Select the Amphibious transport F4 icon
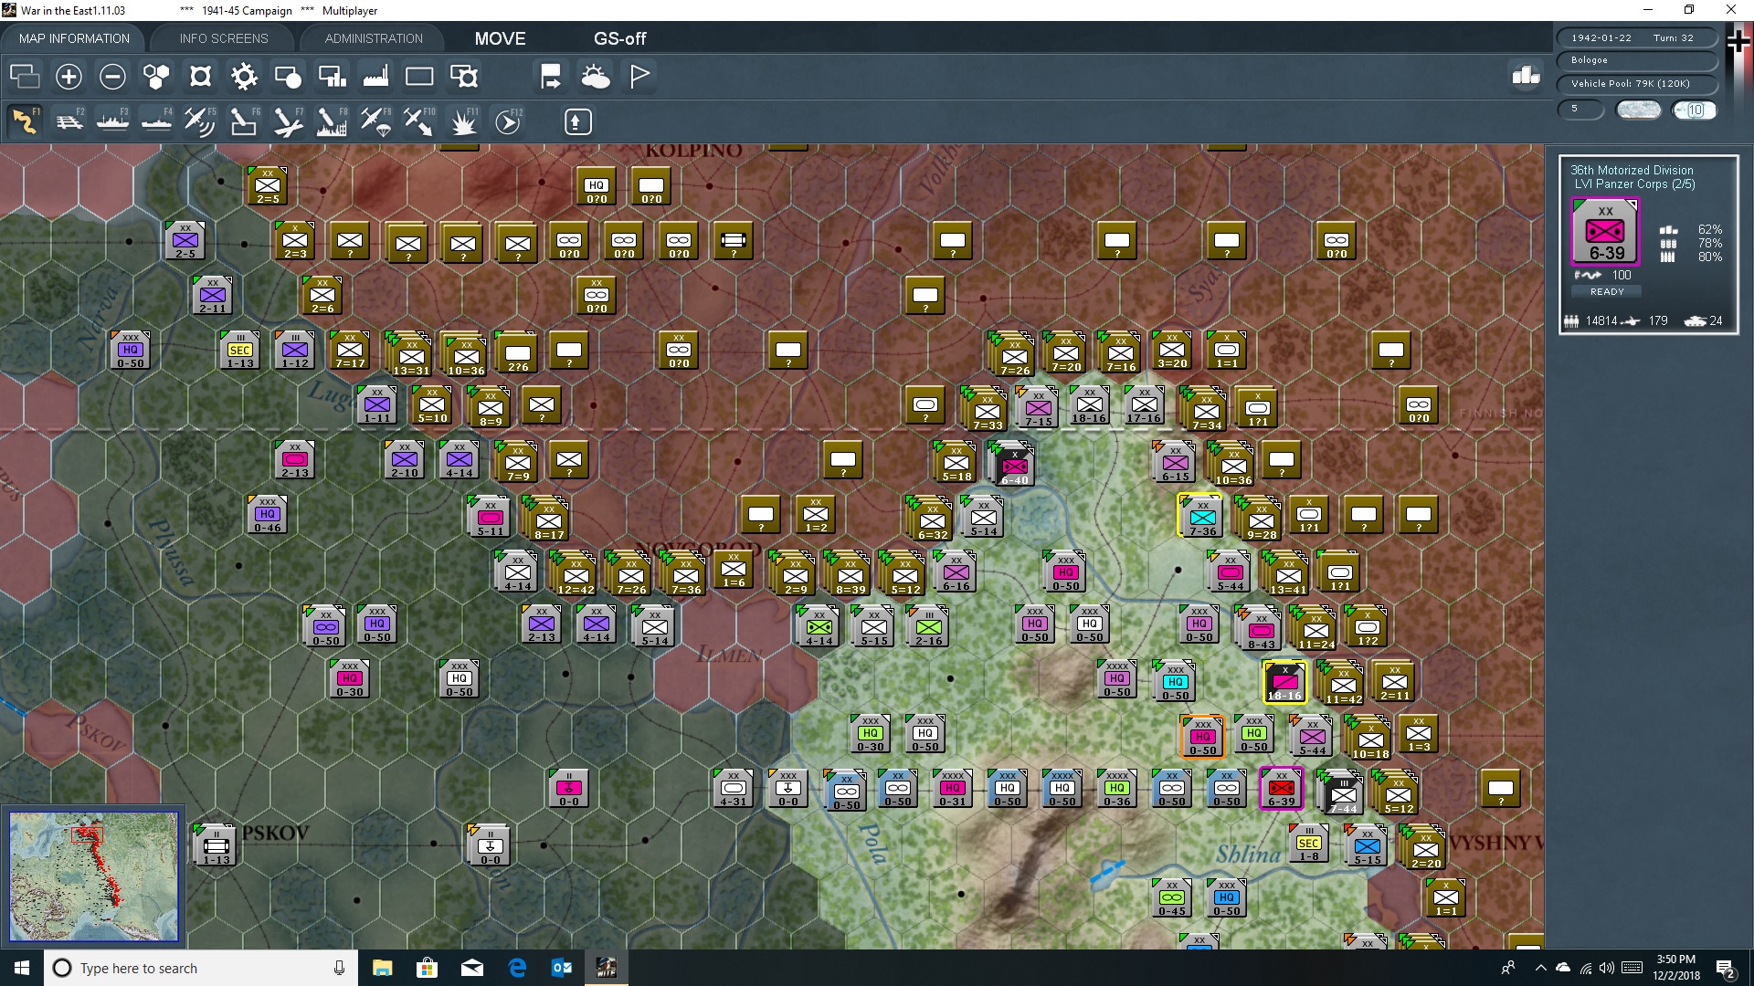This screenshot has height=986, width=1754. (x=157, y=121)
